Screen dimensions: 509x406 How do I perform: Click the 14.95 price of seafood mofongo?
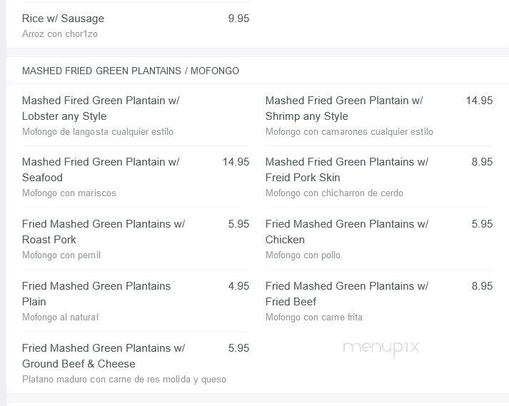pyautogui.click(x=236, y=162)
